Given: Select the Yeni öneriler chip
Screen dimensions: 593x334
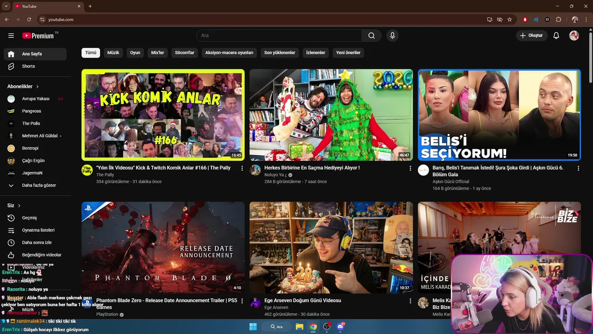Looking at the screenshot, I should 348,53.
